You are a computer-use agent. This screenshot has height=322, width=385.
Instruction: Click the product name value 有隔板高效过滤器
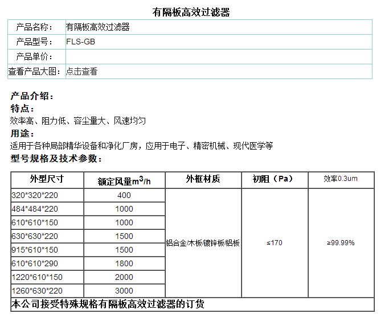[98, 27]
